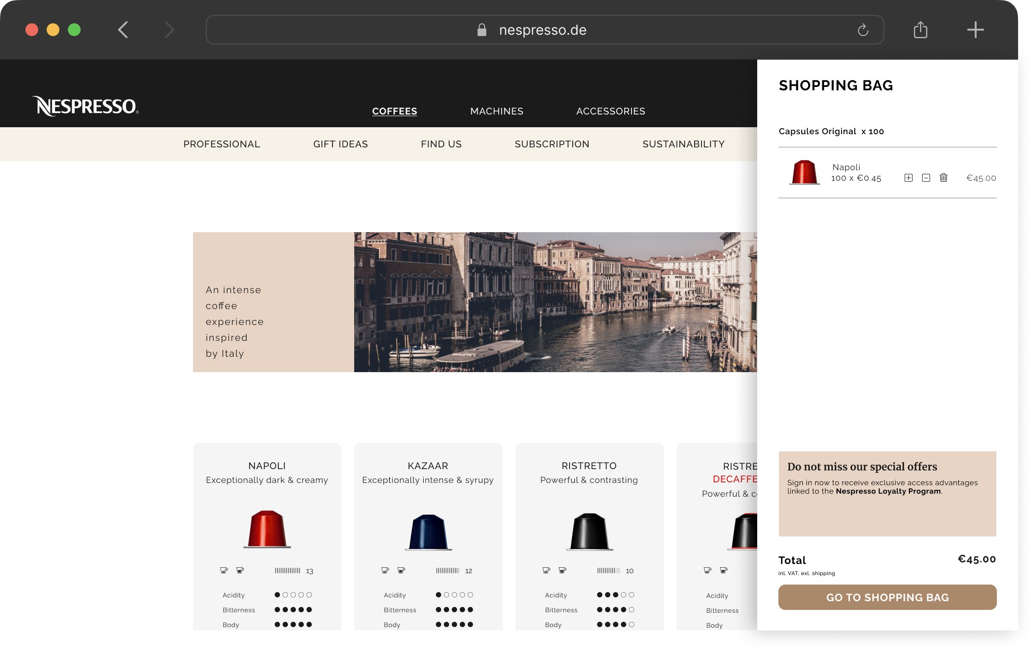
Task: Select the black Ristretto capsule image
Action: click(x=589, y=532)
